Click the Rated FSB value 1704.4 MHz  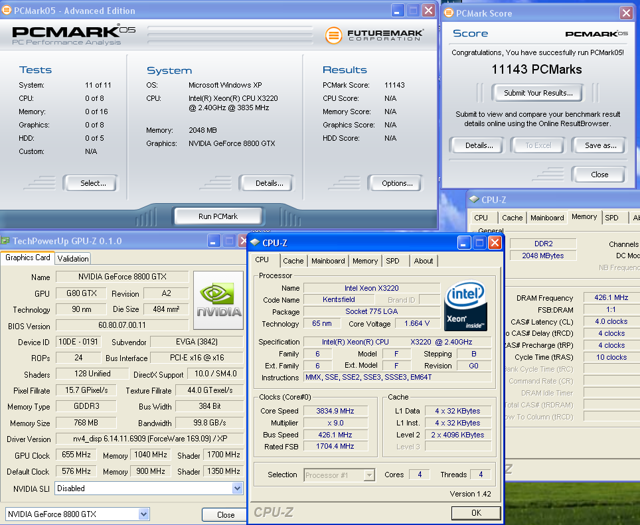335,446
